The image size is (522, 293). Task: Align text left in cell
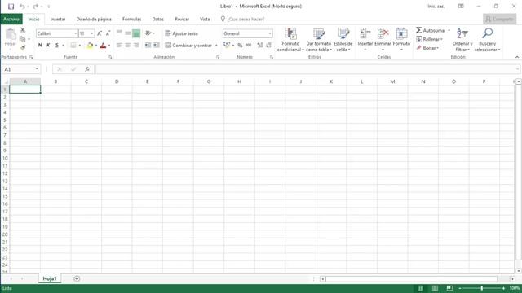[119, 45]
